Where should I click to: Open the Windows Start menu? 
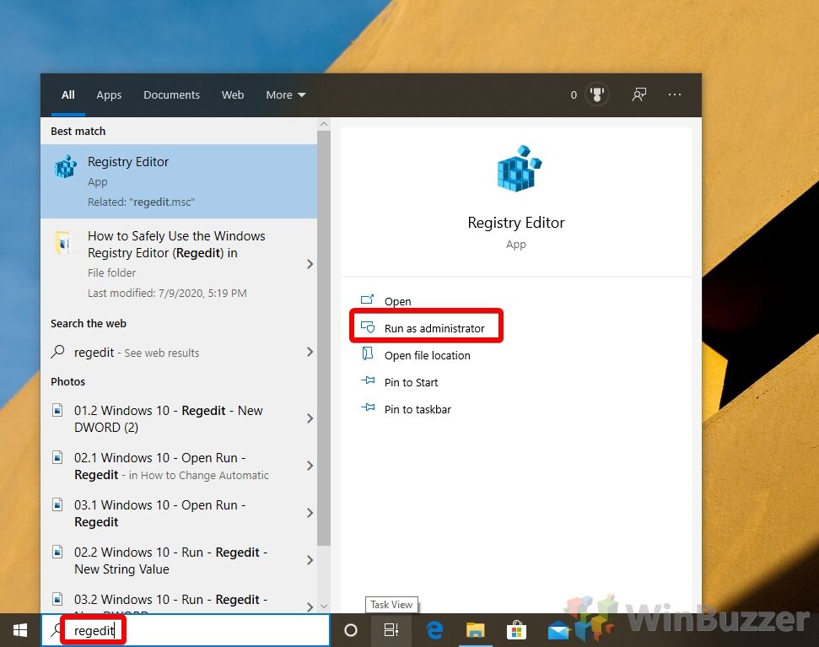[x=20, y=630]
